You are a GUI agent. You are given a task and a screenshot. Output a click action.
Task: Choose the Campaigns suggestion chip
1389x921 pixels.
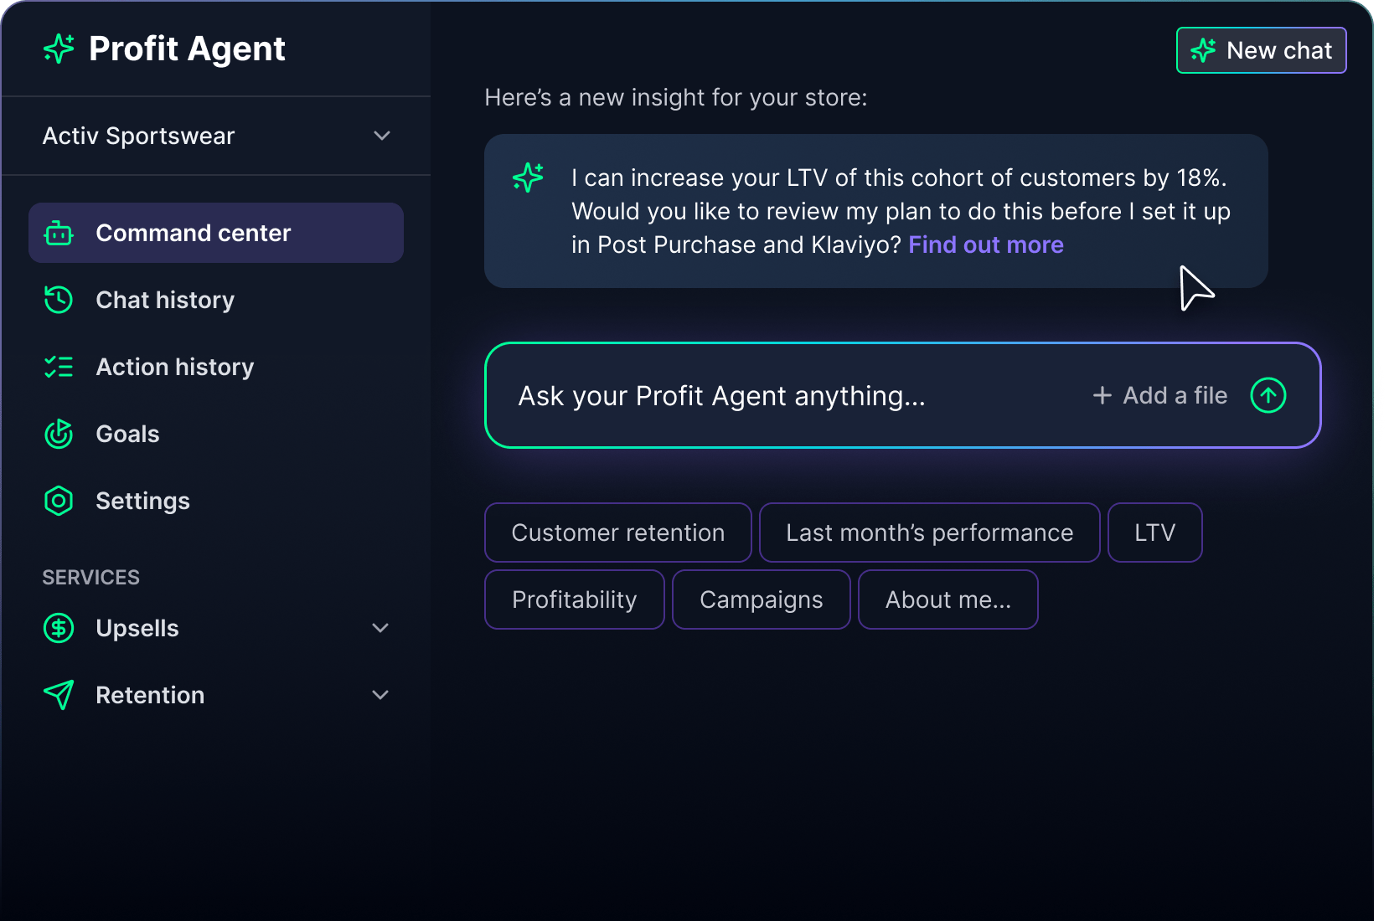[x=761, y=599]
